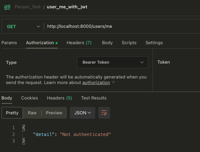Open the GET method dropdown
The image size is (200, 152).
tap(23, 27)
